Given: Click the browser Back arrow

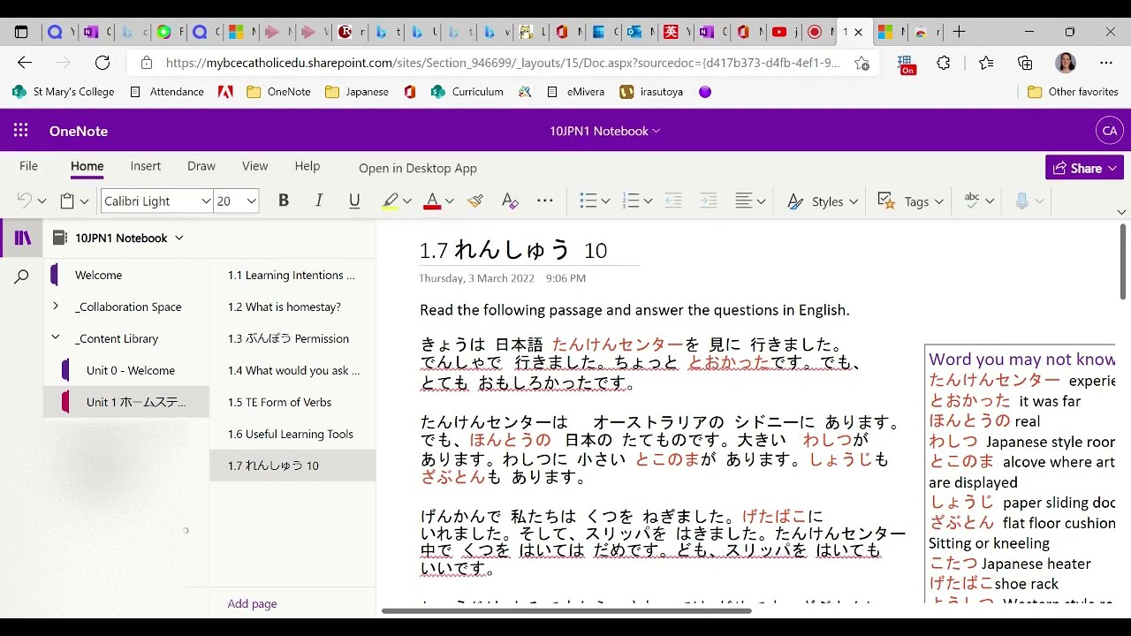Looking at the screenshot, I should tap(25, 63).
